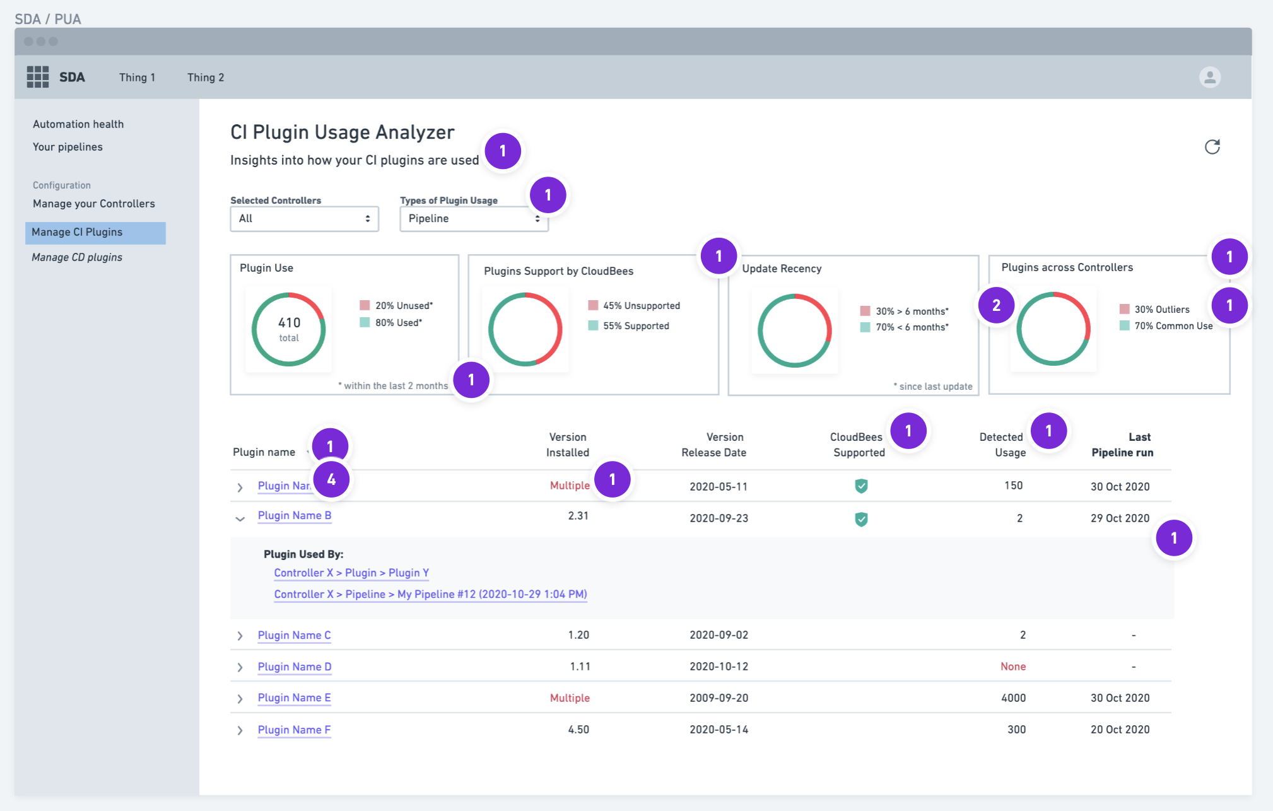Click the refresh icon

[x=1212, y=147]
